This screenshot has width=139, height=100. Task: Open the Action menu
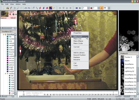click(x=18, y=4)
